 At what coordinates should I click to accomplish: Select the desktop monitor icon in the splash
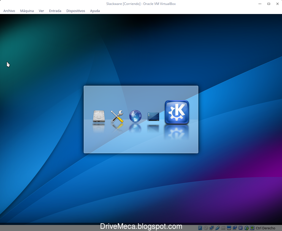point(153,117)
